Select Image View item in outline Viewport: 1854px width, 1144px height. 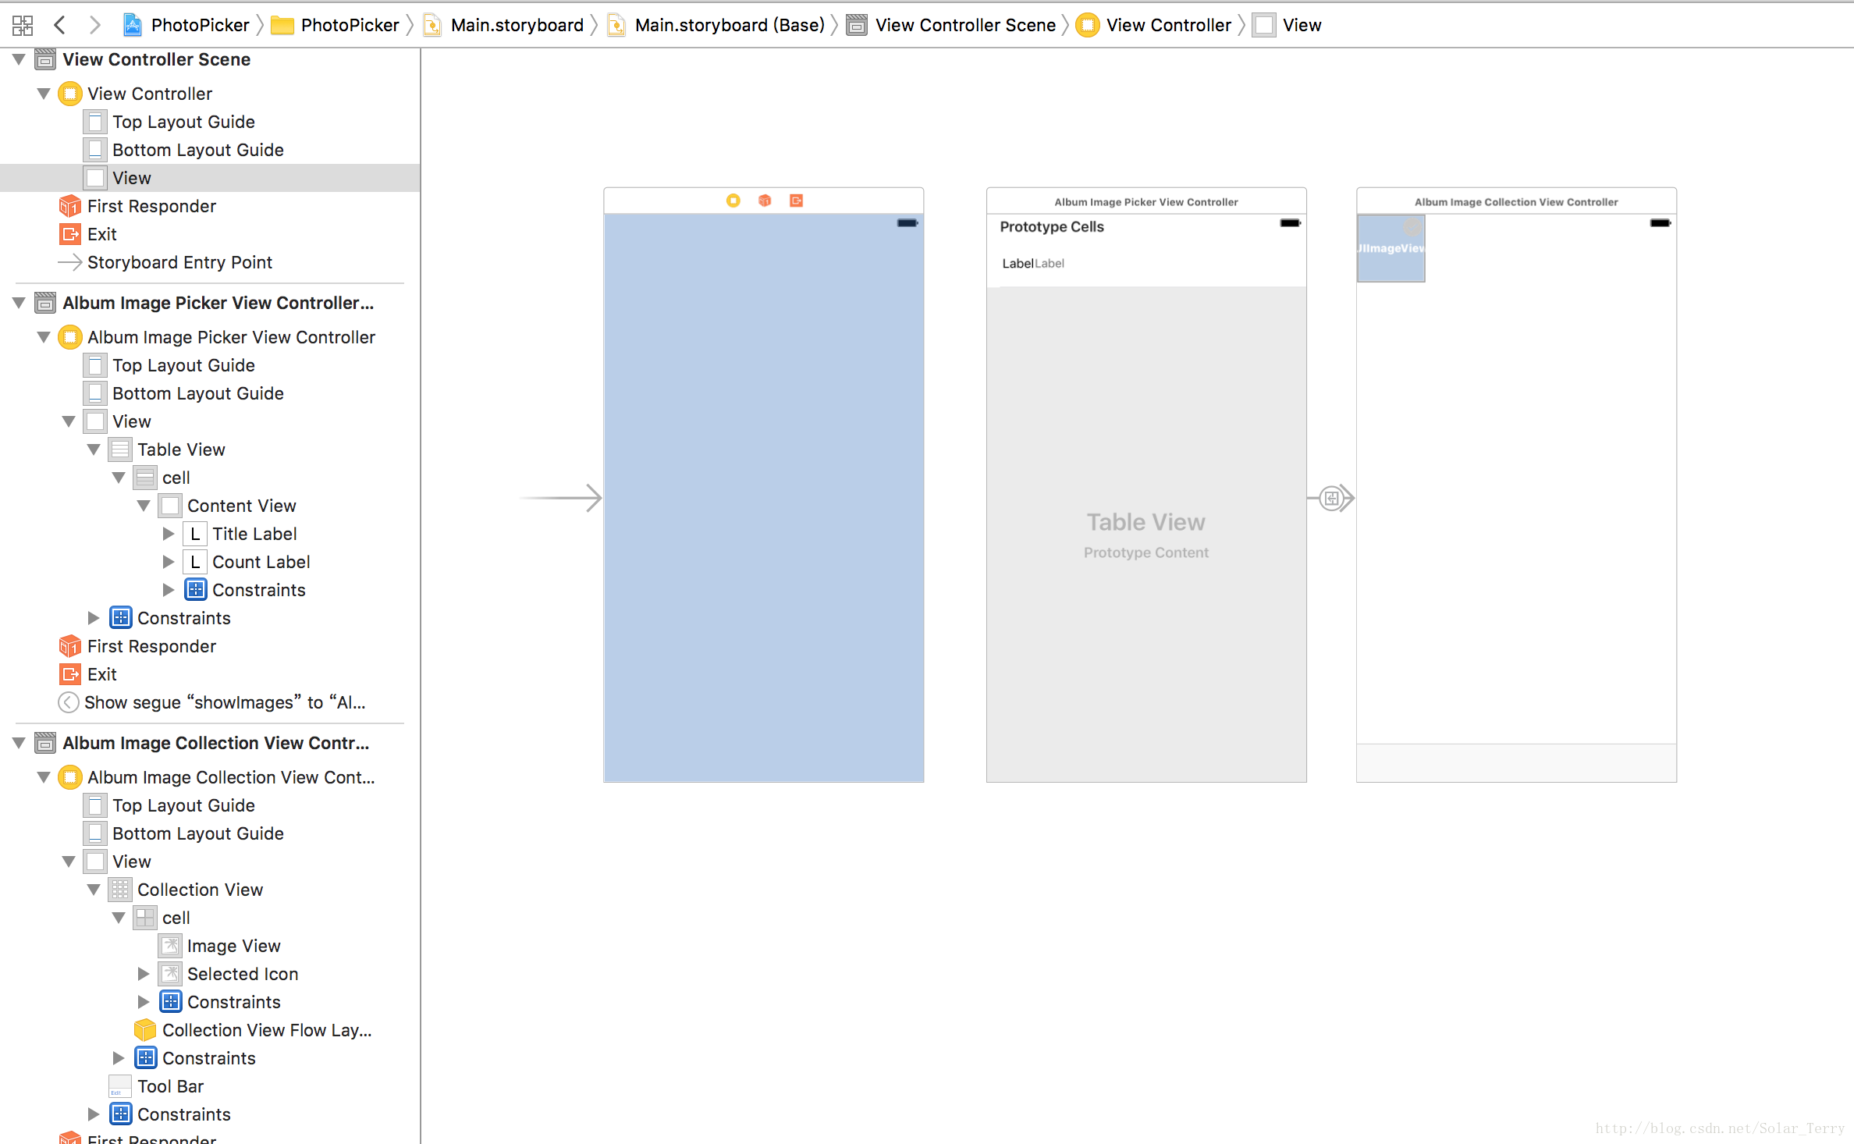221,946
